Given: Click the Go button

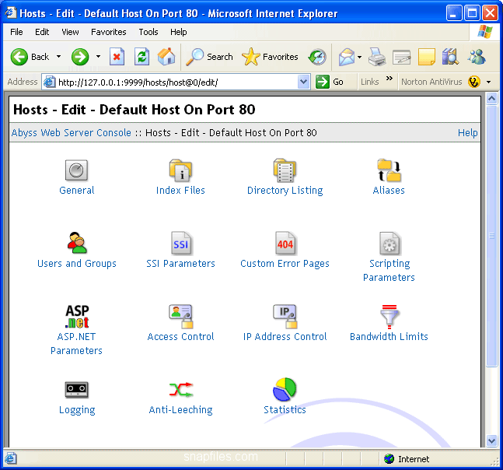Looking at the screenshot, I should pyautogui.click(x=330, y=82).
